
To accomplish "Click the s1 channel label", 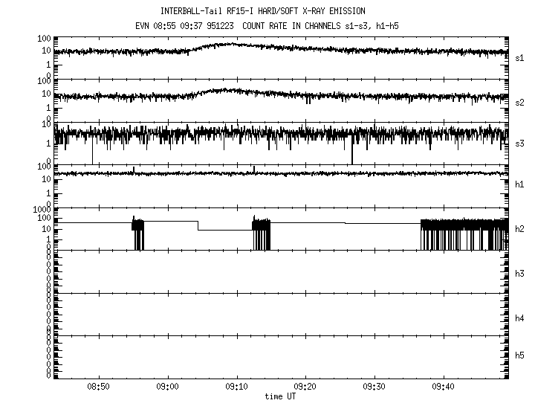I will click(x=520, y=57).
